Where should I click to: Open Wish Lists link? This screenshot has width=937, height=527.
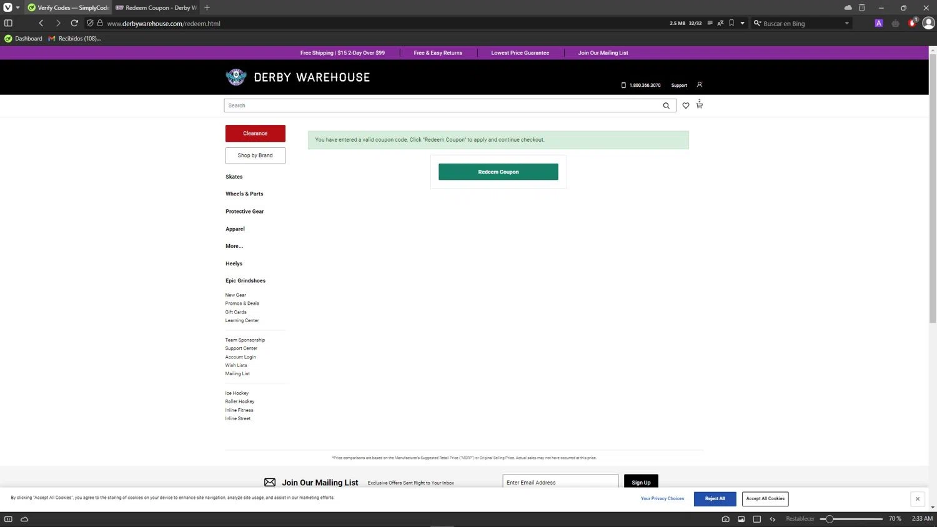(236, 365)
